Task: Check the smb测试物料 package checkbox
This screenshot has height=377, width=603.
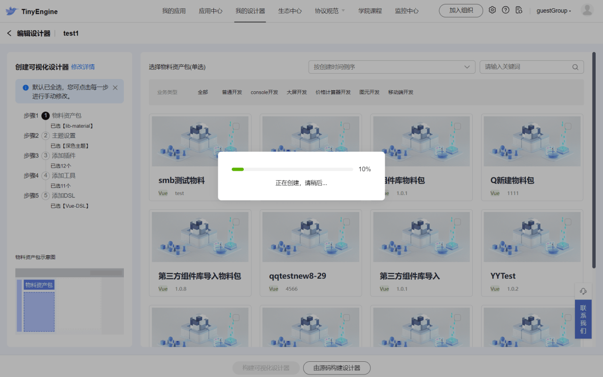Action: click(236, 126)
